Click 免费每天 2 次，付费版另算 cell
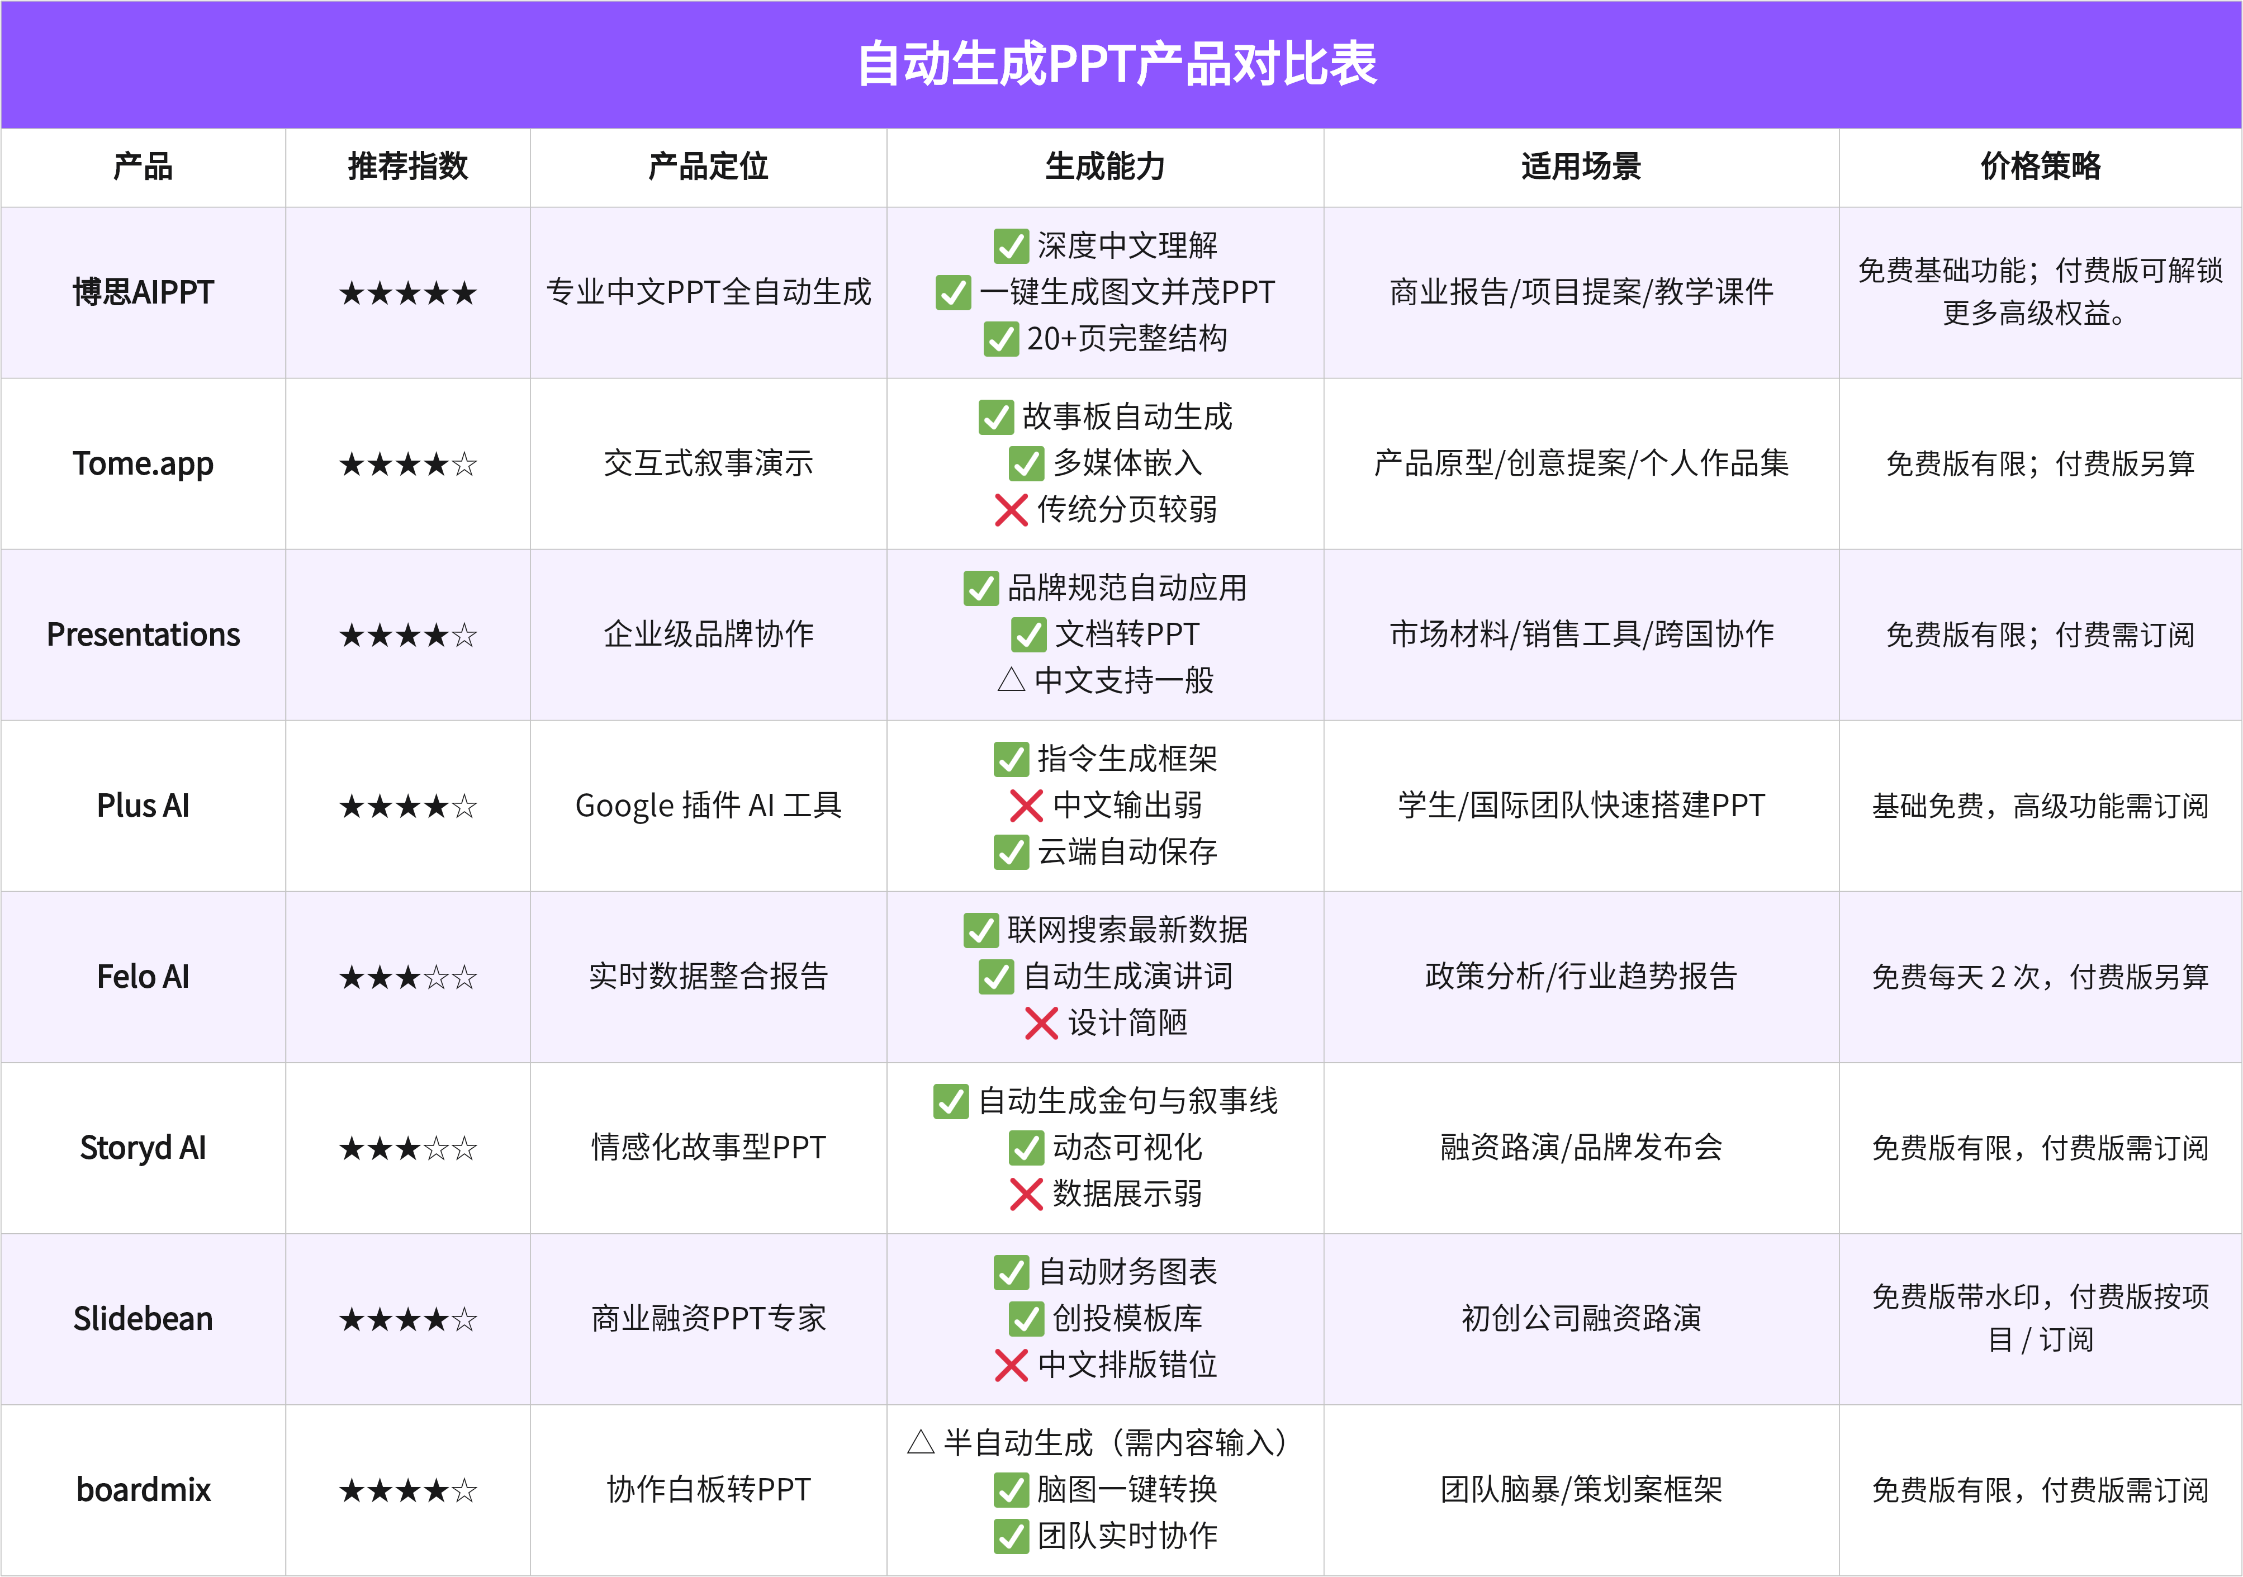This screenshot has width=2243, height=1577. [2041, 977]
